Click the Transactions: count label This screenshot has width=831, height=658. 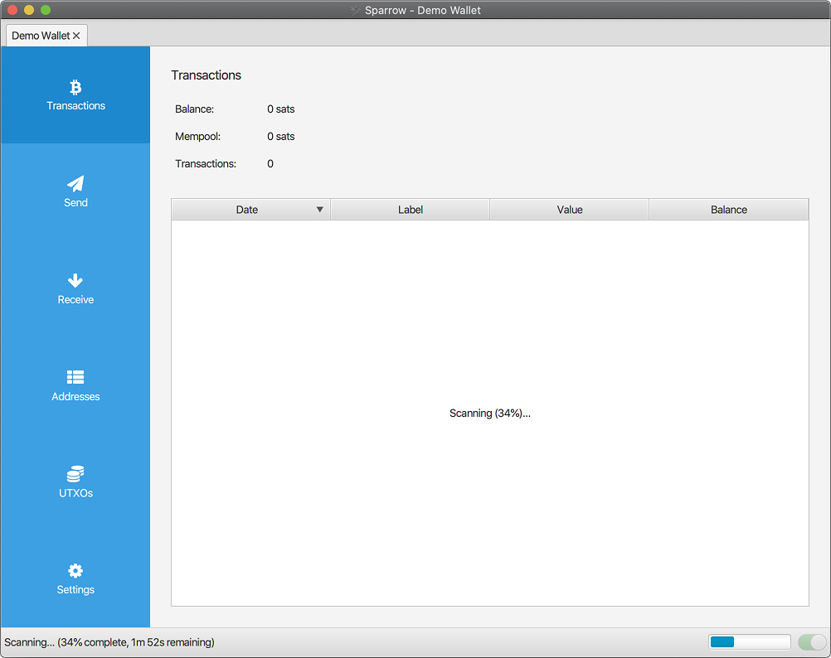[x=206, y=163]
